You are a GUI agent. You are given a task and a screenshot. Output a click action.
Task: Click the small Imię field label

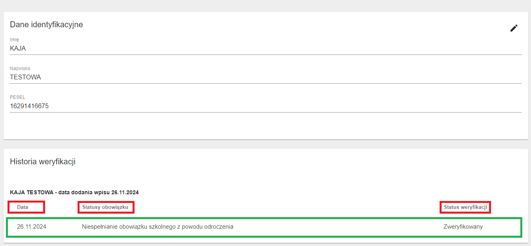[14, 39]
